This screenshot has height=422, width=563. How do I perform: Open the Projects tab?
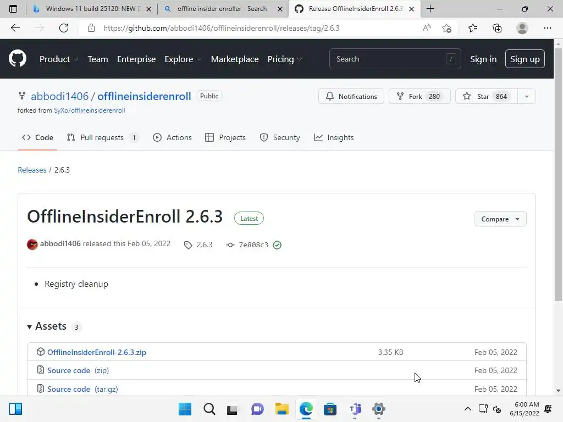pyautogui.click(x=225, y=137)
